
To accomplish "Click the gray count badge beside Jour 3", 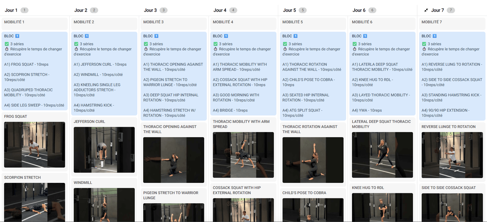I will pos(164,10).
